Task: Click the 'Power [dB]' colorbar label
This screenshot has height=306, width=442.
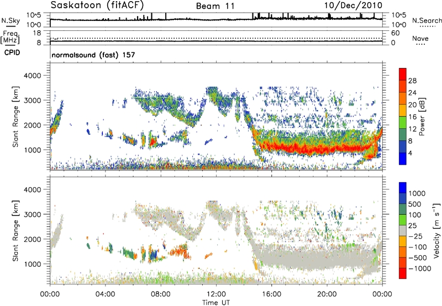Action: (422, 117)
